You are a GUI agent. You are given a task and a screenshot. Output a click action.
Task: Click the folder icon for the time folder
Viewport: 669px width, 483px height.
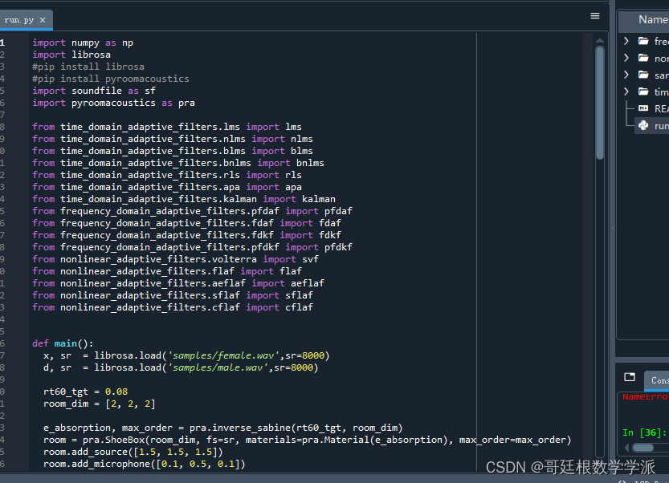(642, 91)
